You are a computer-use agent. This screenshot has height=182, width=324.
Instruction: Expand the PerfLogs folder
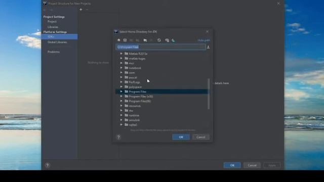pyautogui.click(x=121, y=82)
